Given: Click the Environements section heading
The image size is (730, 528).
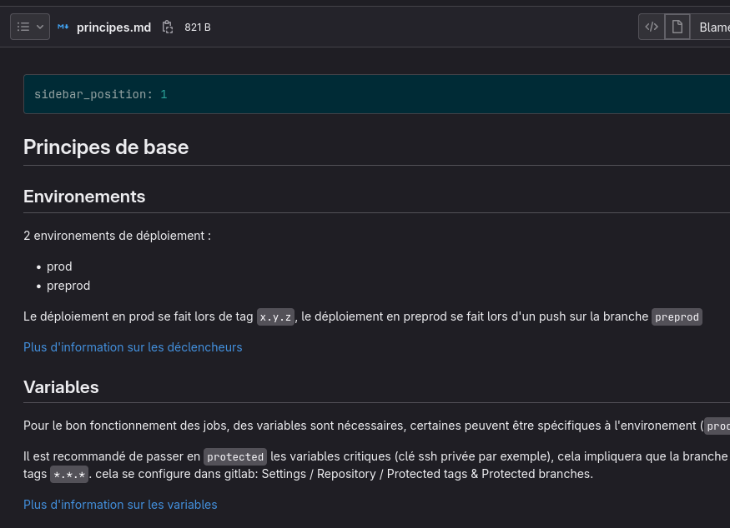Looking at the screenshot, I should 84,197.
